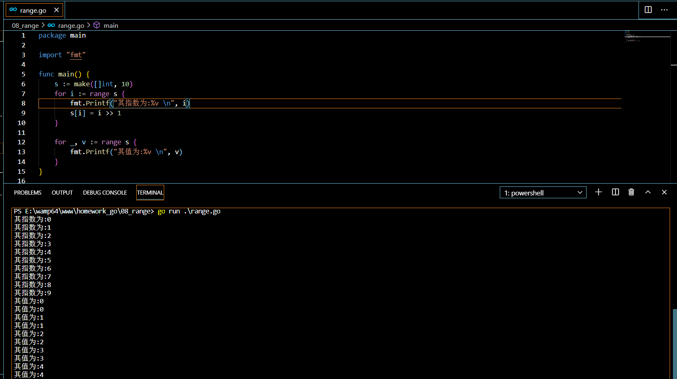Click the 08_range breadcrumb folder
This screenshot has height=379, width=677.
(x=25, y=25)
